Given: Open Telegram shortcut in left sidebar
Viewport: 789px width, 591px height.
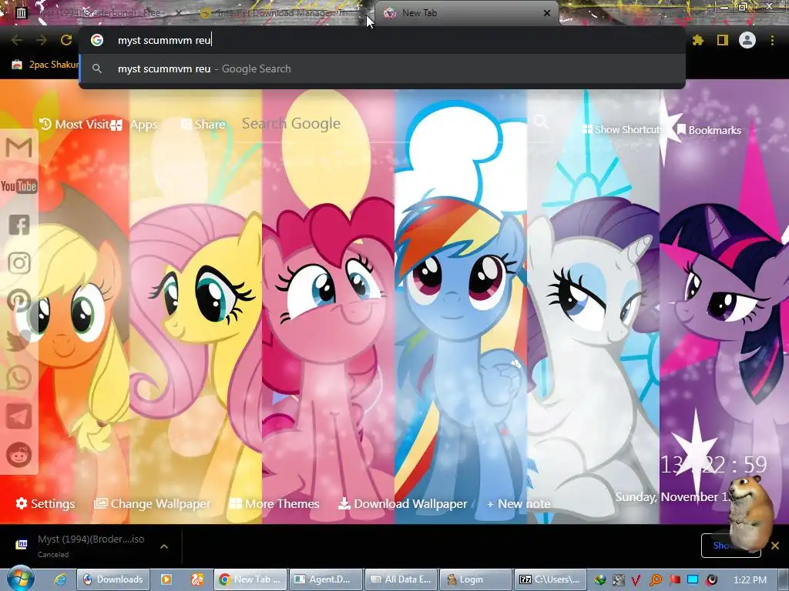Looking at the screenshot, I should coord(19,416).
